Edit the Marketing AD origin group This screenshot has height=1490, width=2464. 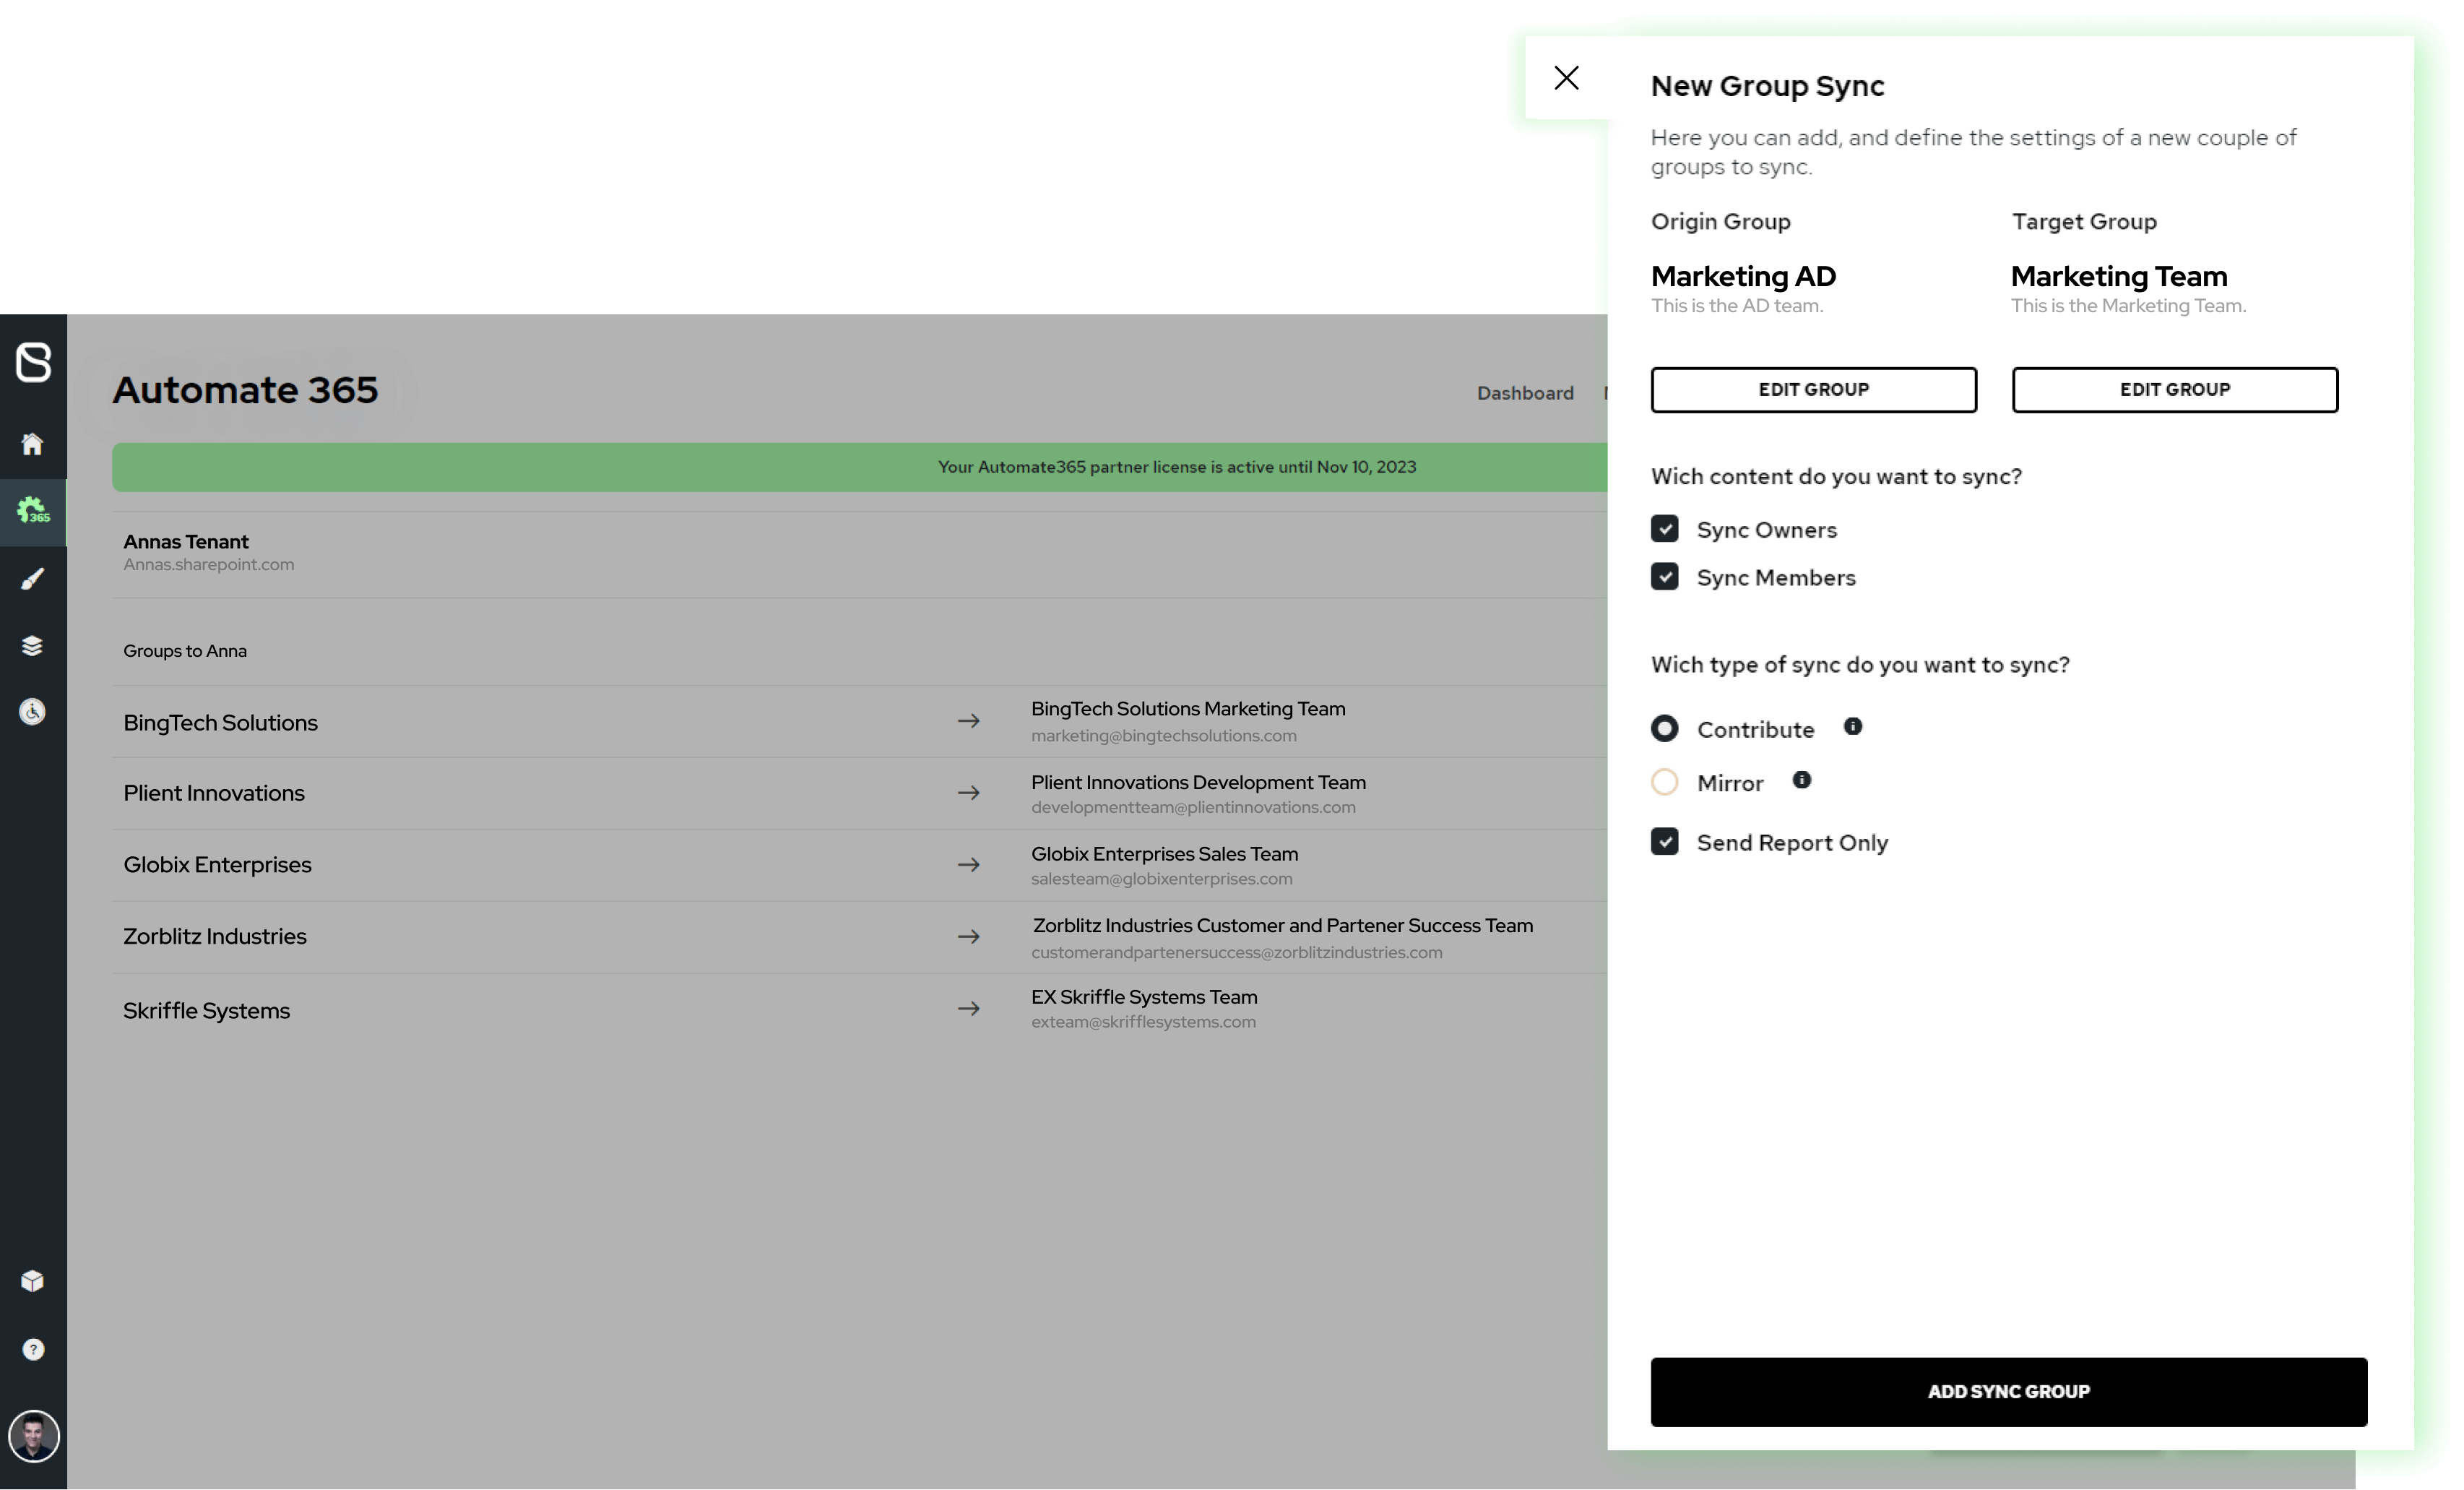click(x=1813, y=390)
